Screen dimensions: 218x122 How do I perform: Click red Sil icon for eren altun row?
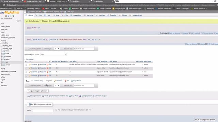click(48, 76)
